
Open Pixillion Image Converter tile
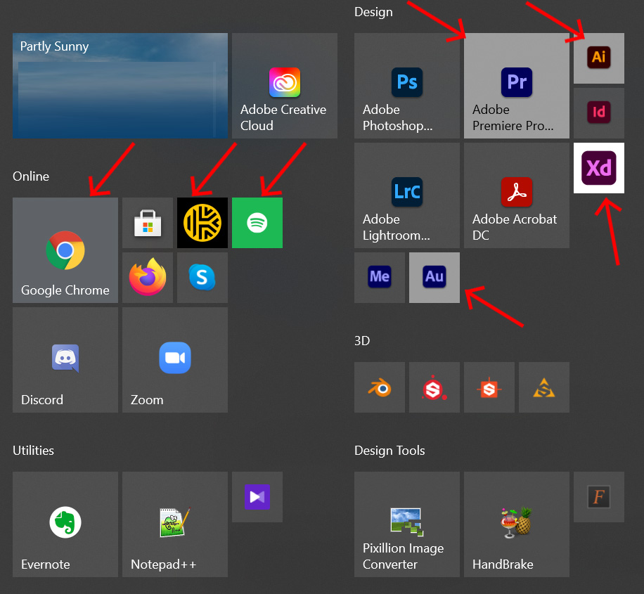point(407,524)
